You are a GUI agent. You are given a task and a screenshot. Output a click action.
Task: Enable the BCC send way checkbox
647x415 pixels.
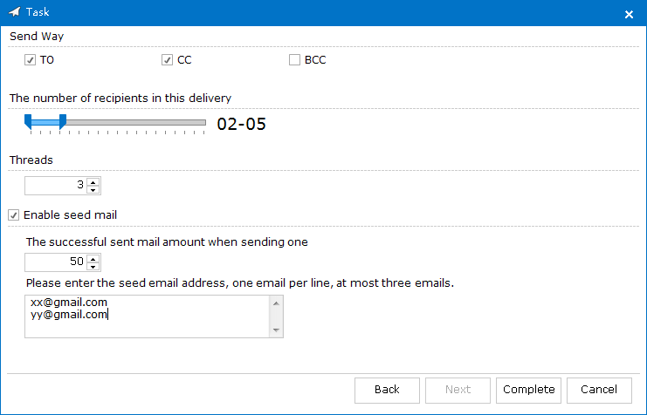point(294,60)
